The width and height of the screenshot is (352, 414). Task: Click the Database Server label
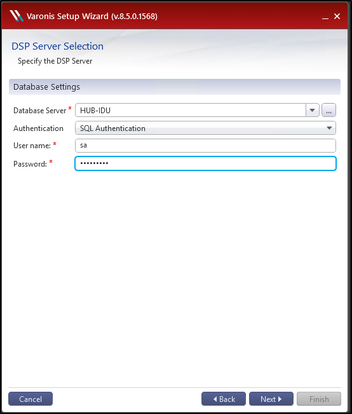pos(39,111)
